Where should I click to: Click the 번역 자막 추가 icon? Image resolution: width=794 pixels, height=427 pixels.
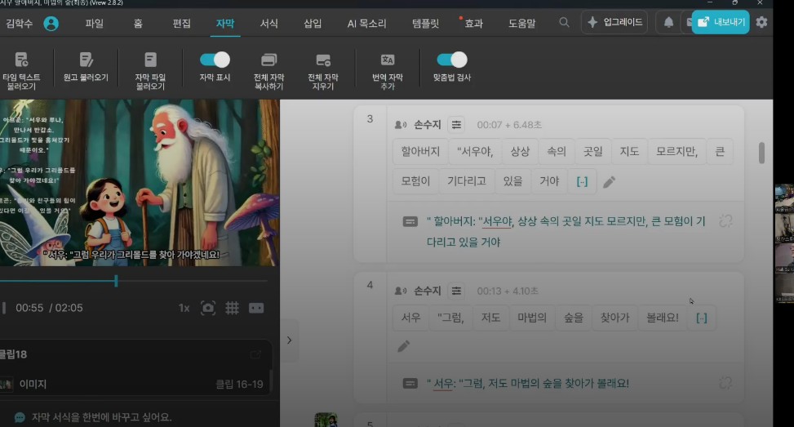pyautogui.click(x=388, y=60)
